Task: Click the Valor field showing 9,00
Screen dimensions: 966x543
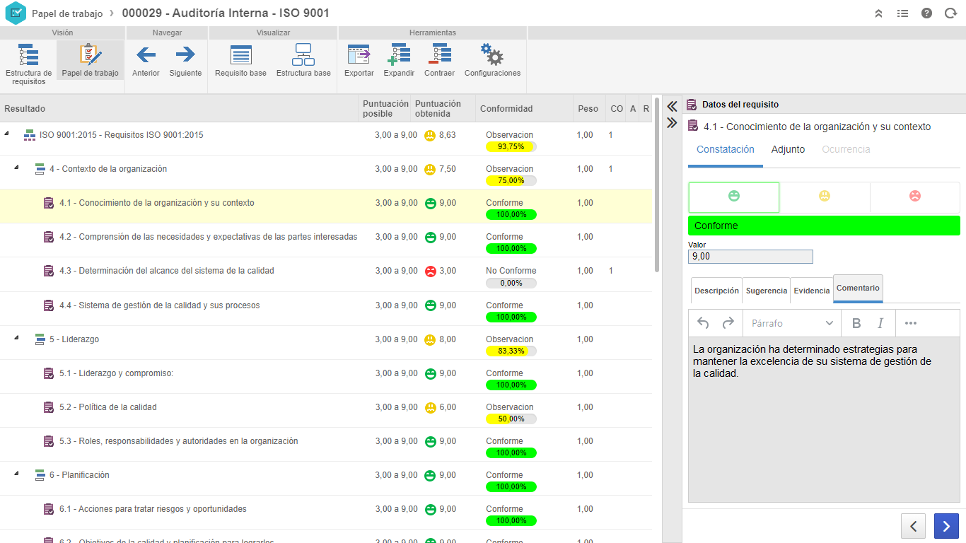Action: pos(750,257)
